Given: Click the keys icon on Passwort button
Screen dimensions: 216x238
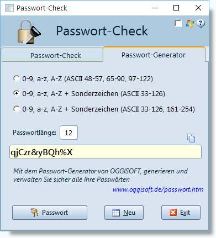Looking at the screenshot, I should coord(34,213).
